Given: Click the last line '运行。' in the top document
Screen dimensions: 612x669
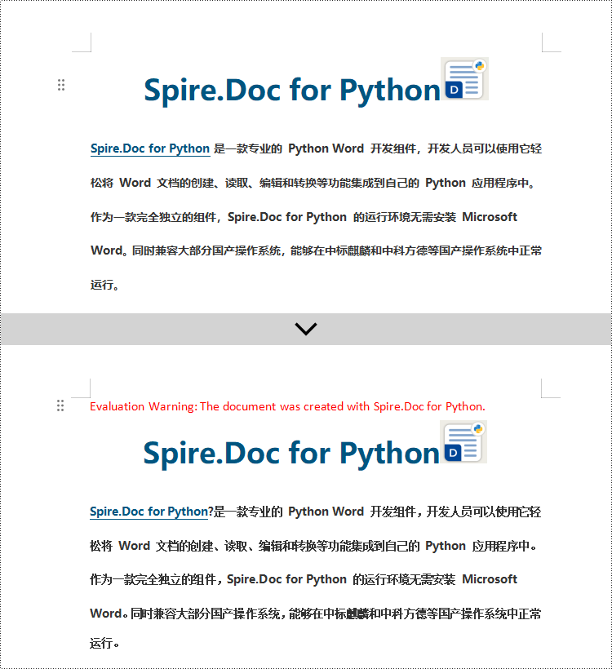Looking at the screenshot, I should (104, 285).
